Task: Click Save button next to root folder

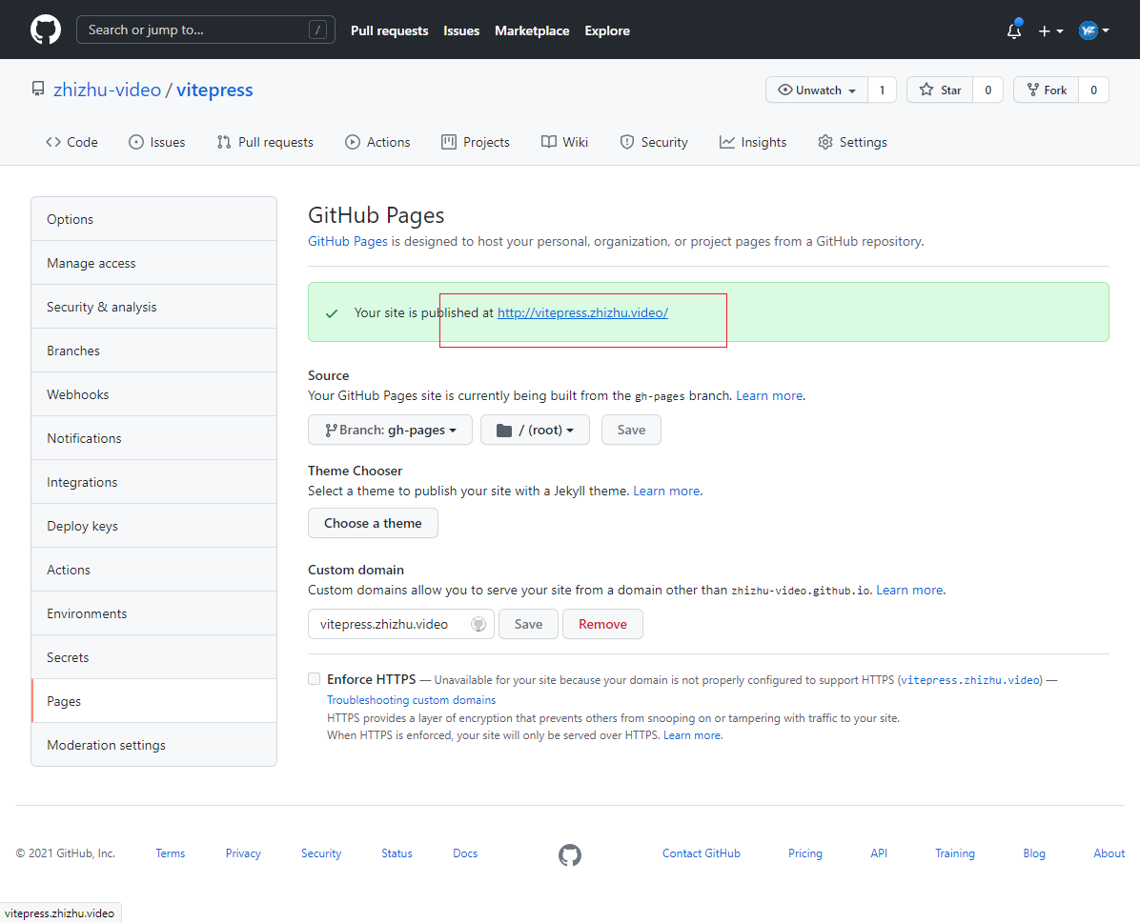Action: point(631,430)
